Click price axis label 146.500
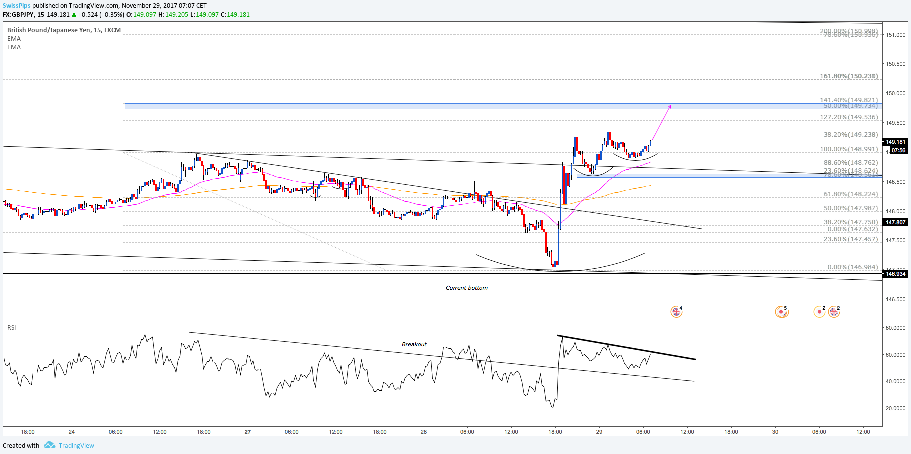Image resolution: width=911 pixels, height=454 pixels. coord(896,299)
